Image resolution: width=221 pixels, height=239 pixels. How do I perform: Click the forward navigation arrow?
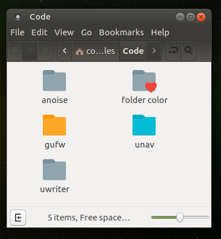click(30, 51)
